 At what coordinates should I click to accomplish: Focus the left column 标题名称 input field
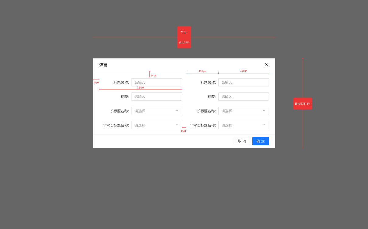pyautogui.click(x=156, y=83)
